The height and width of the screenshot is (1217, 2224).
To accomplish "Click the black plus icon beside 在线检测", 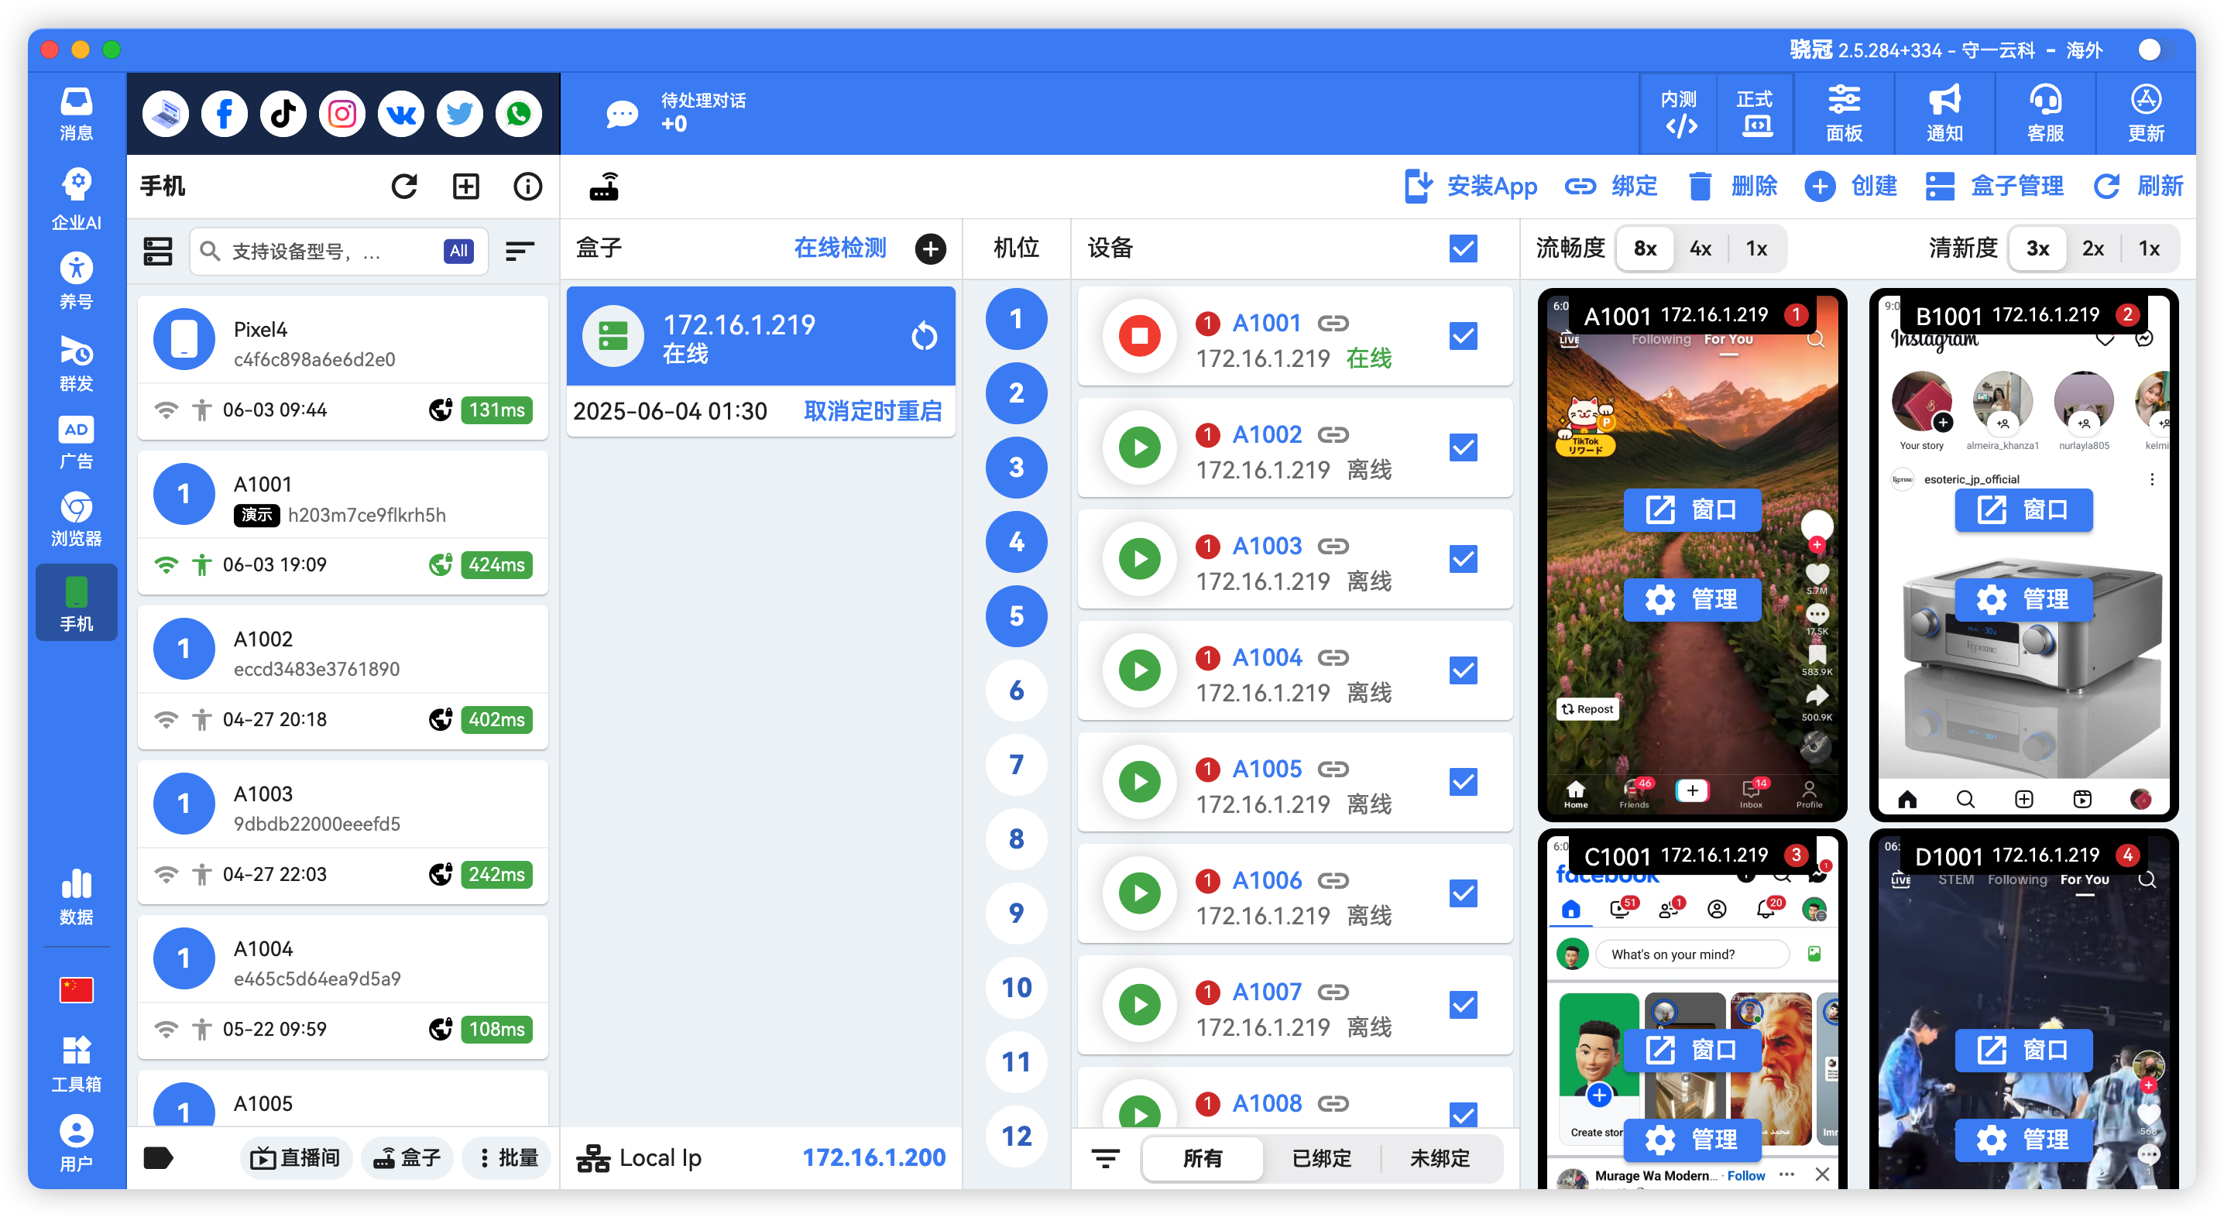I will pyautogui.click(x=931, y=249).
